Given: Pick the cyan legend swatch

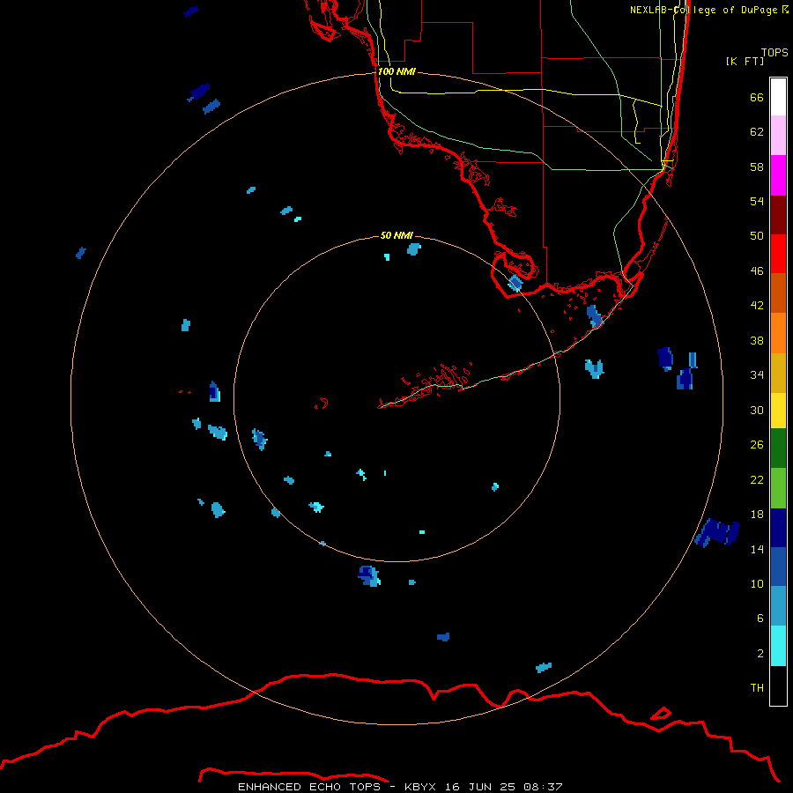Looking at the screenshot, I should tap(778, 646).
